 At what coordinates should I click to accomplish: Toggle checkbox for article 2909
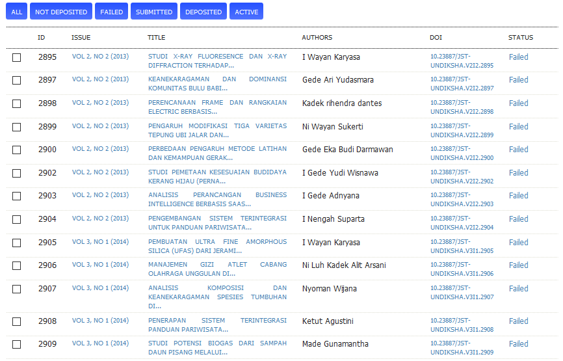[17, 345]
